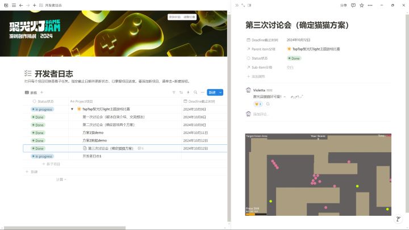Open the sort icon in database toolbar

pyautogui.click(x=181, y=93)
